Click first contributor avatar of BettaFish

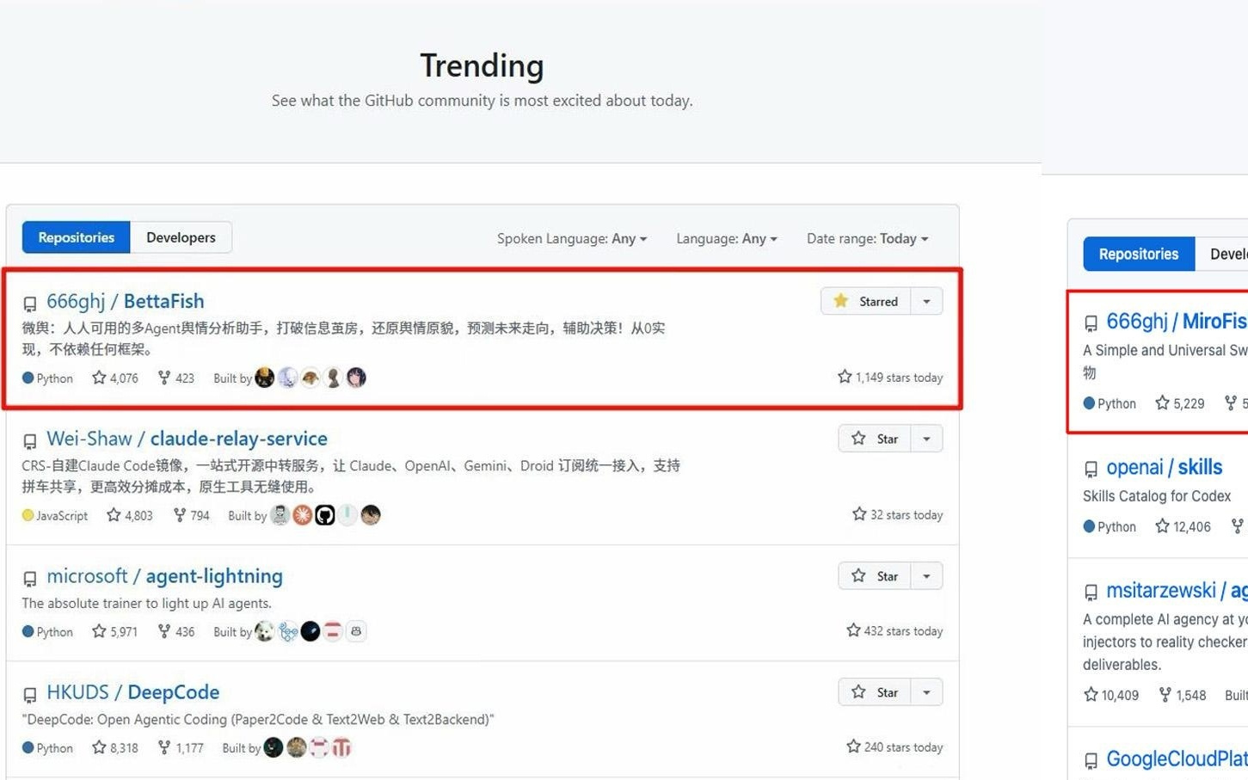pos(265,378)
